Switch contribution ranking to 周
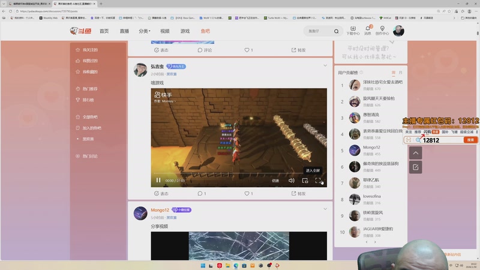This screenshot has height=270, width=480. tap(394, 73)
